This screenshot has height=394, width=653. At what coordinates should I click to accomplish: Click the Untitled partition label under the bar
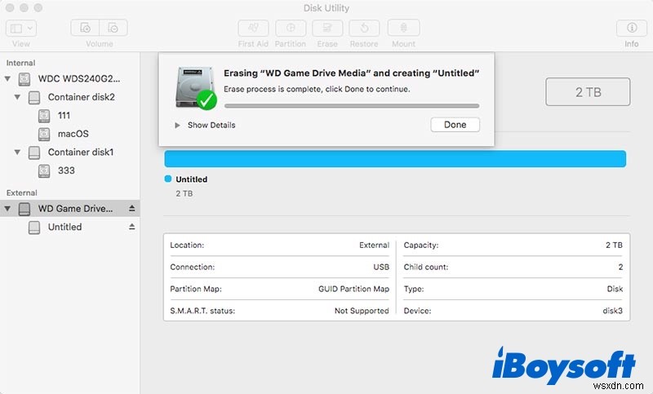click(192, 179)
